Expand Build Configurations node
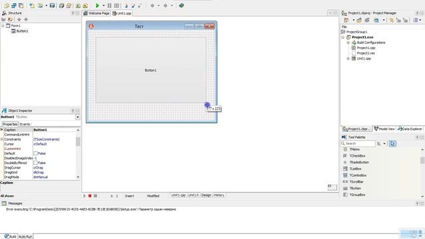The height and width of the screenshot is (239, 425). tap(348, 42)
